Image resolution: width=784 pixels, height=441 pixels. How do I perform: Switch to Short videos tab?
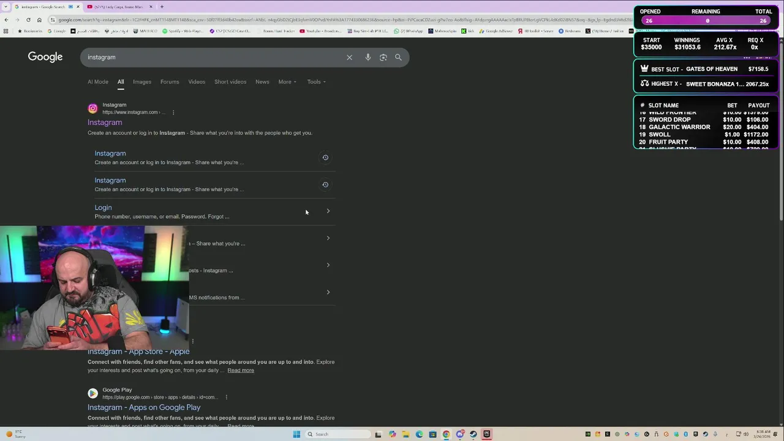tap(230, 82)
